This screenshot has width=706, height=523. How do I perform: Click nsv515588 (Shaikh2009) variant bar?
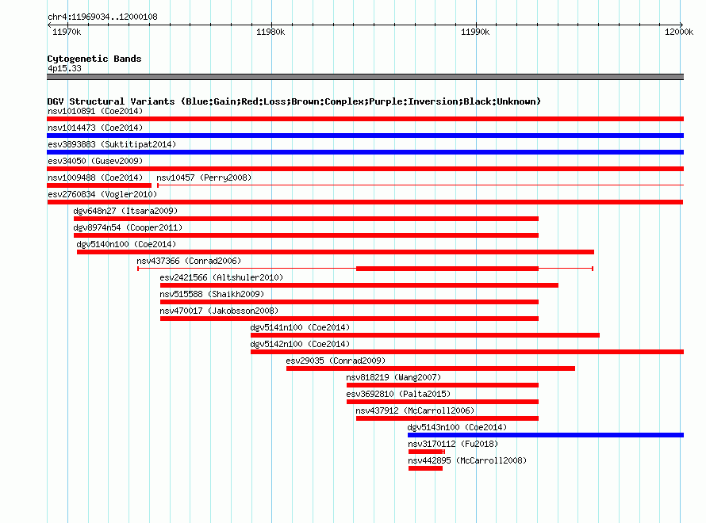coord(349,302)
